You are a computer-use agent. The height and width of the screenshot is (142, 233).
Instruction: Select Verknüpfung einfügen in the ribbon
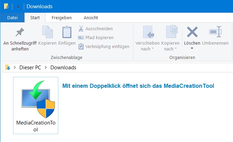point(104,46)
